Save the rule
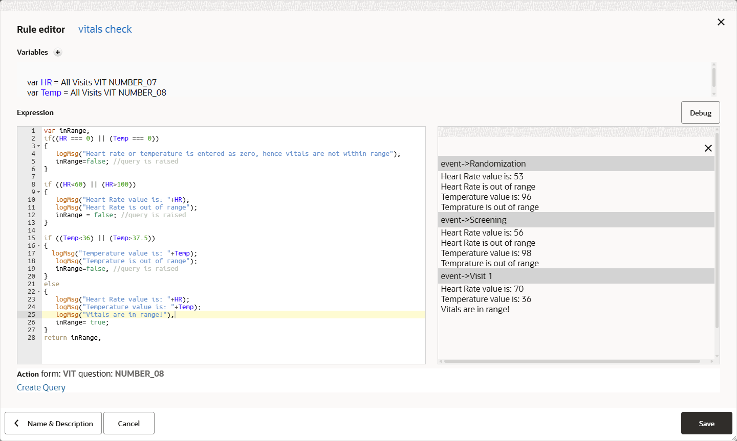The image size is (737, 441). pyautogui.click(x=706, y=423)
